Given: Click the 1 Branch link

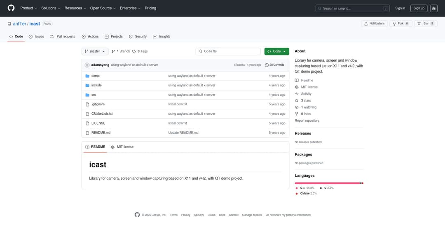Looking at the screenshot, I should click(121, 51).
